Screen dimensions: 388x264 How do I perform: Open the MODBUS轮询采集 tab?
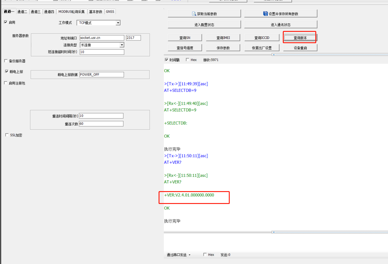tap(72, 12)
